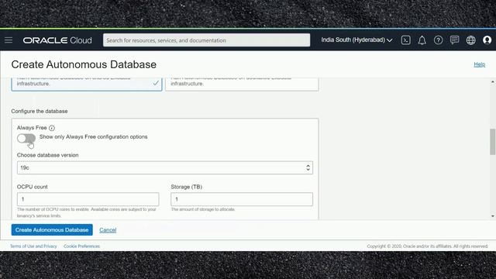Select the shared infrastructure card with checkmark
Viewport: 496px width, 279px height.
pos(87,84)
